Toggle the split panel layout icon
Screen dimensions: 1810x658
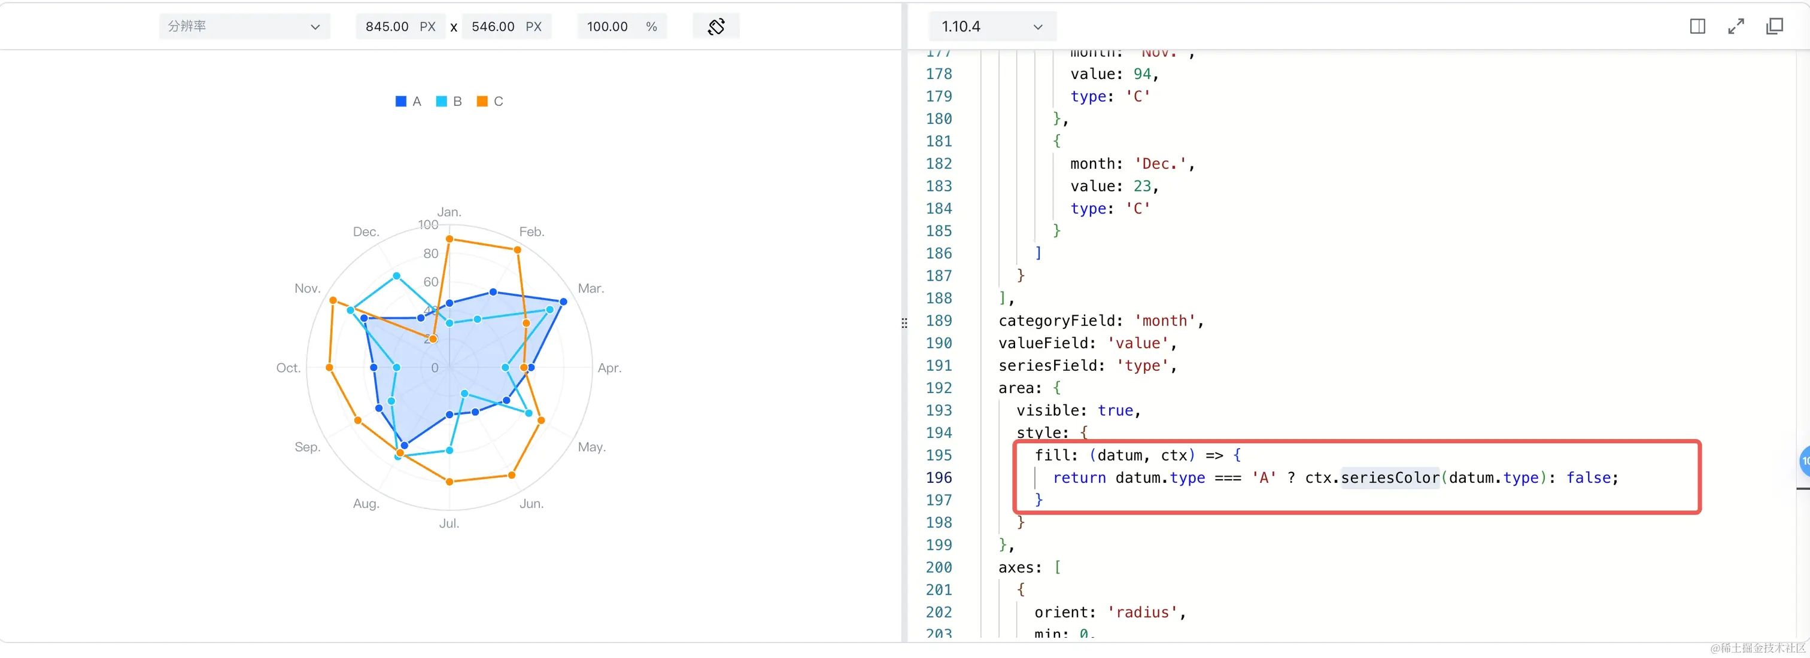point(1697,27)
